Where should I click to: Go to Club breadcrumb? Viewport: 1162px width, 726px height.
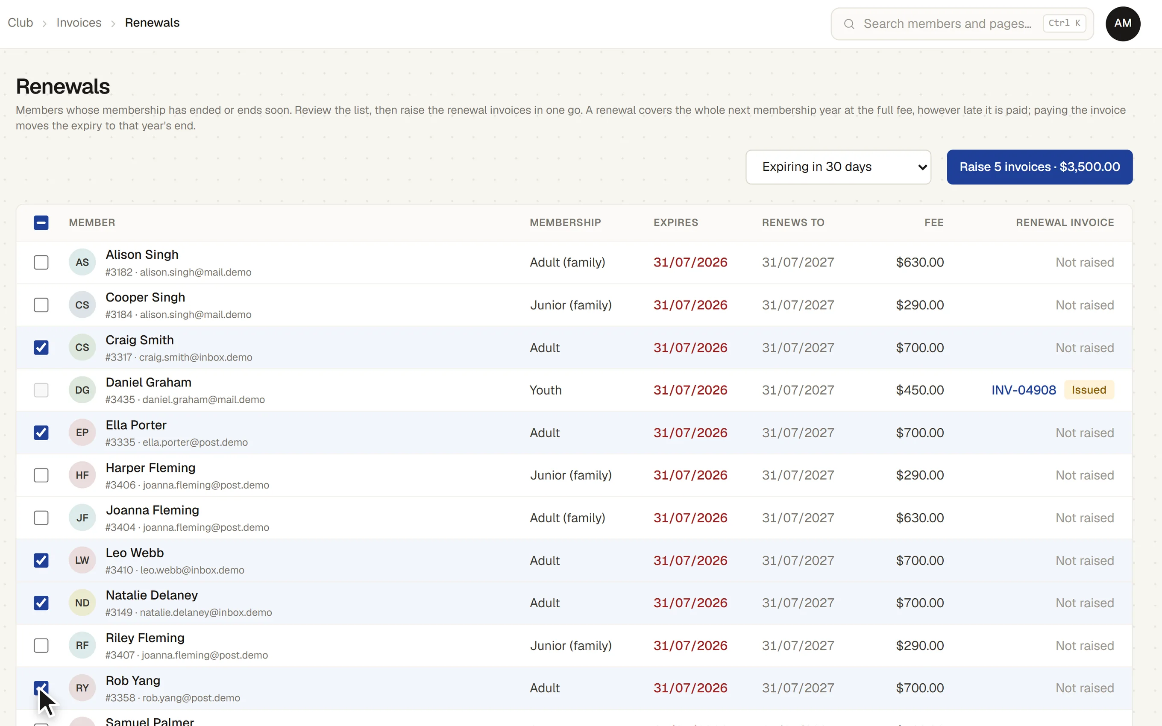(x=20, y=23)
